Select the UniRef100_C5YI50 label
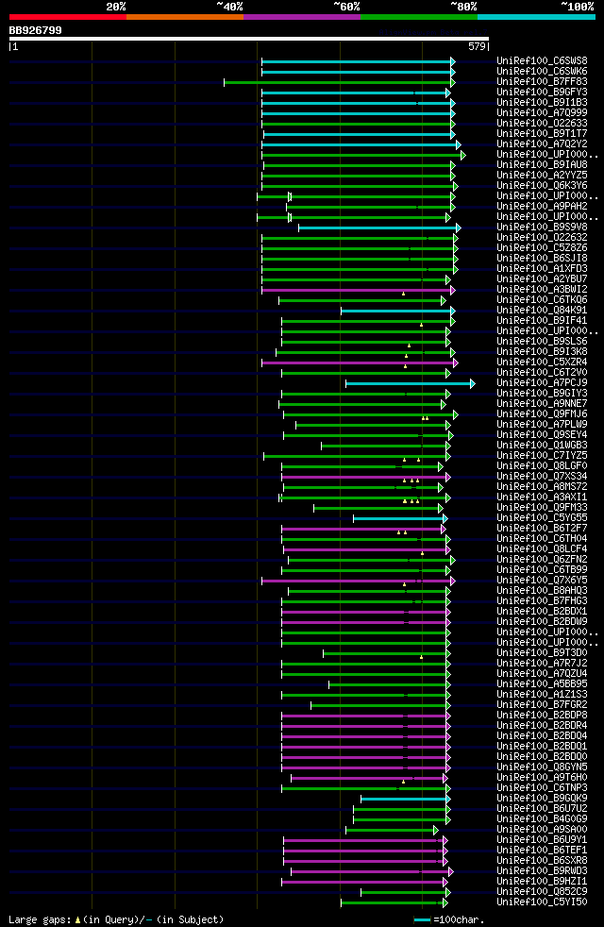This screenshot has height=927, width=604. tap(542, 902)
